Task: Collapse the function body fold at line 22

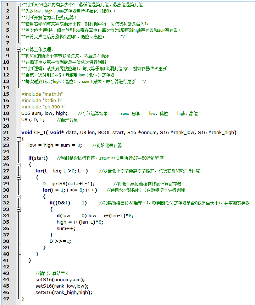Action: click(19, 139)
